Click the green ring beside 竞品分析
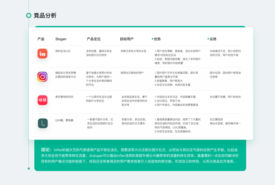 tap(29, 15)
